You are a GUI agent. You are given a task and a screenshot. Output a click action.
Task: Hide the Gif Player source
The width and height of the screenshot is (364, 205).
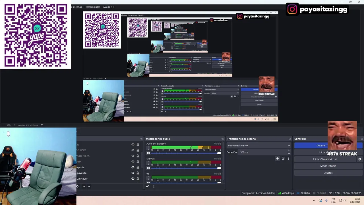coord(133,179)
